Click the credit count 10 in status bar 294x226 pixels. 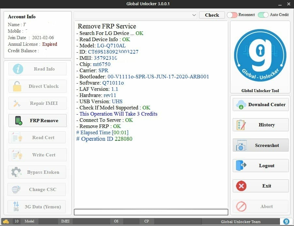point(17,221)
